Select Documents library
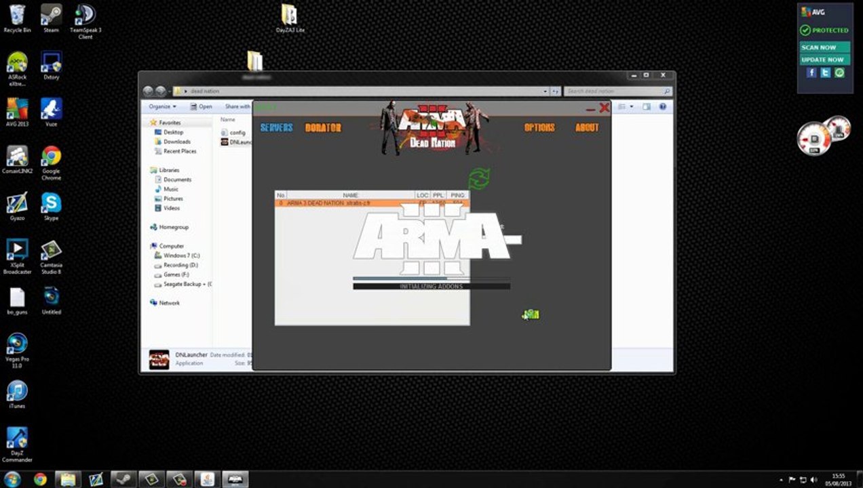Screen dimensions: 863x488 click(177, 180)
